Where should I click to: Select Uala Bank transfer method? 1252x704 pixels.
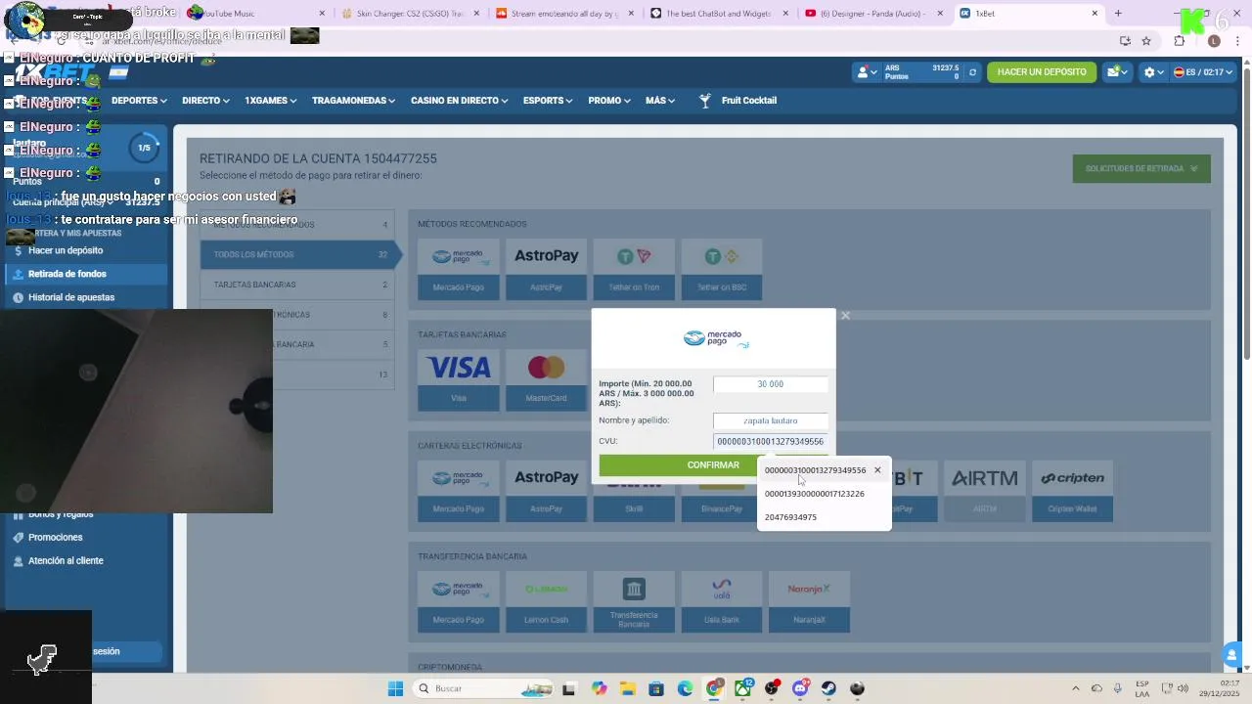pyautogui.click(x=722, y=600)
